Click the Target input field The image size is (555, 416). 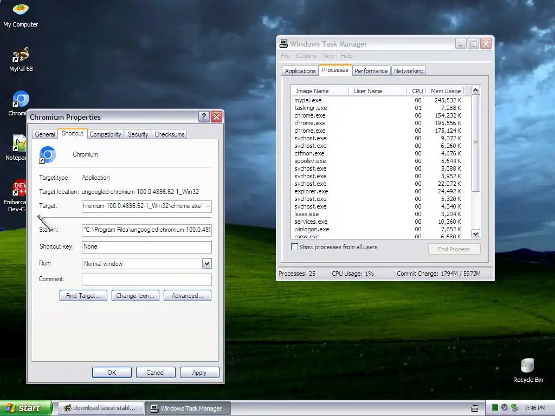[x=146, y=206]
